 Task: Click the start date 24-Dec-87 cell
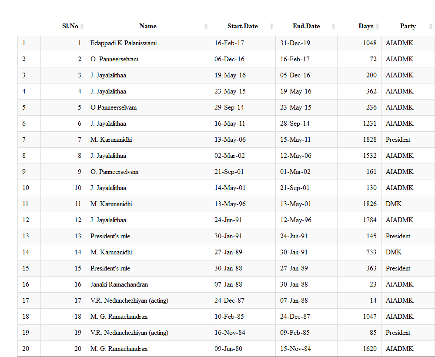230,300
